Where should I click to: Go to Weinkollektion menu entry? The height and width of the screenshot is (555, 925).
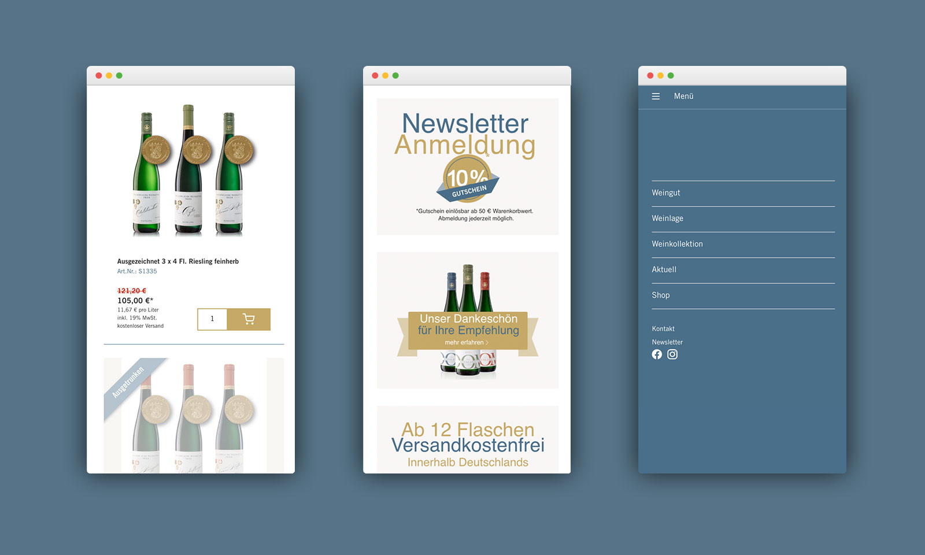(678, 244)
